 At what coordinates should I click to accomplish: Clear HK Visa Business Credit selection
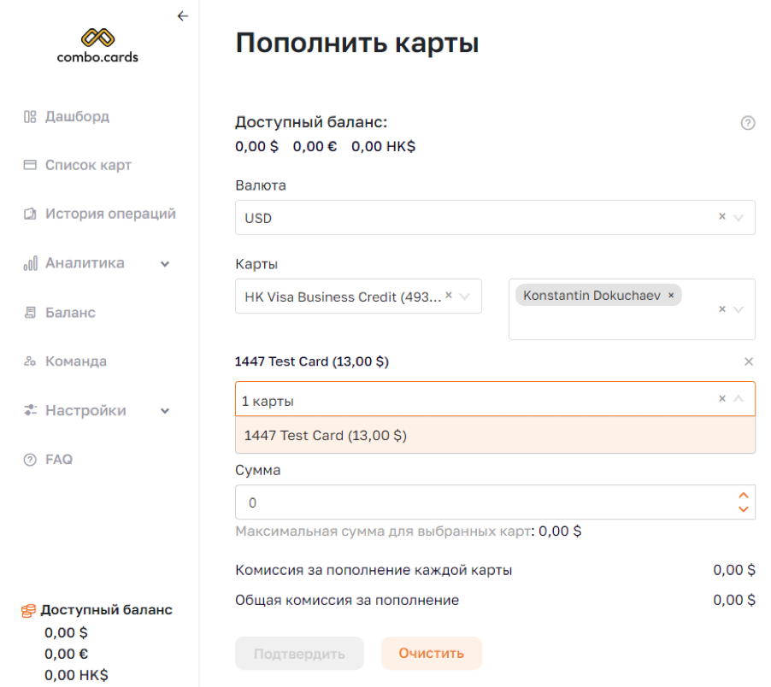coord(449,295)
